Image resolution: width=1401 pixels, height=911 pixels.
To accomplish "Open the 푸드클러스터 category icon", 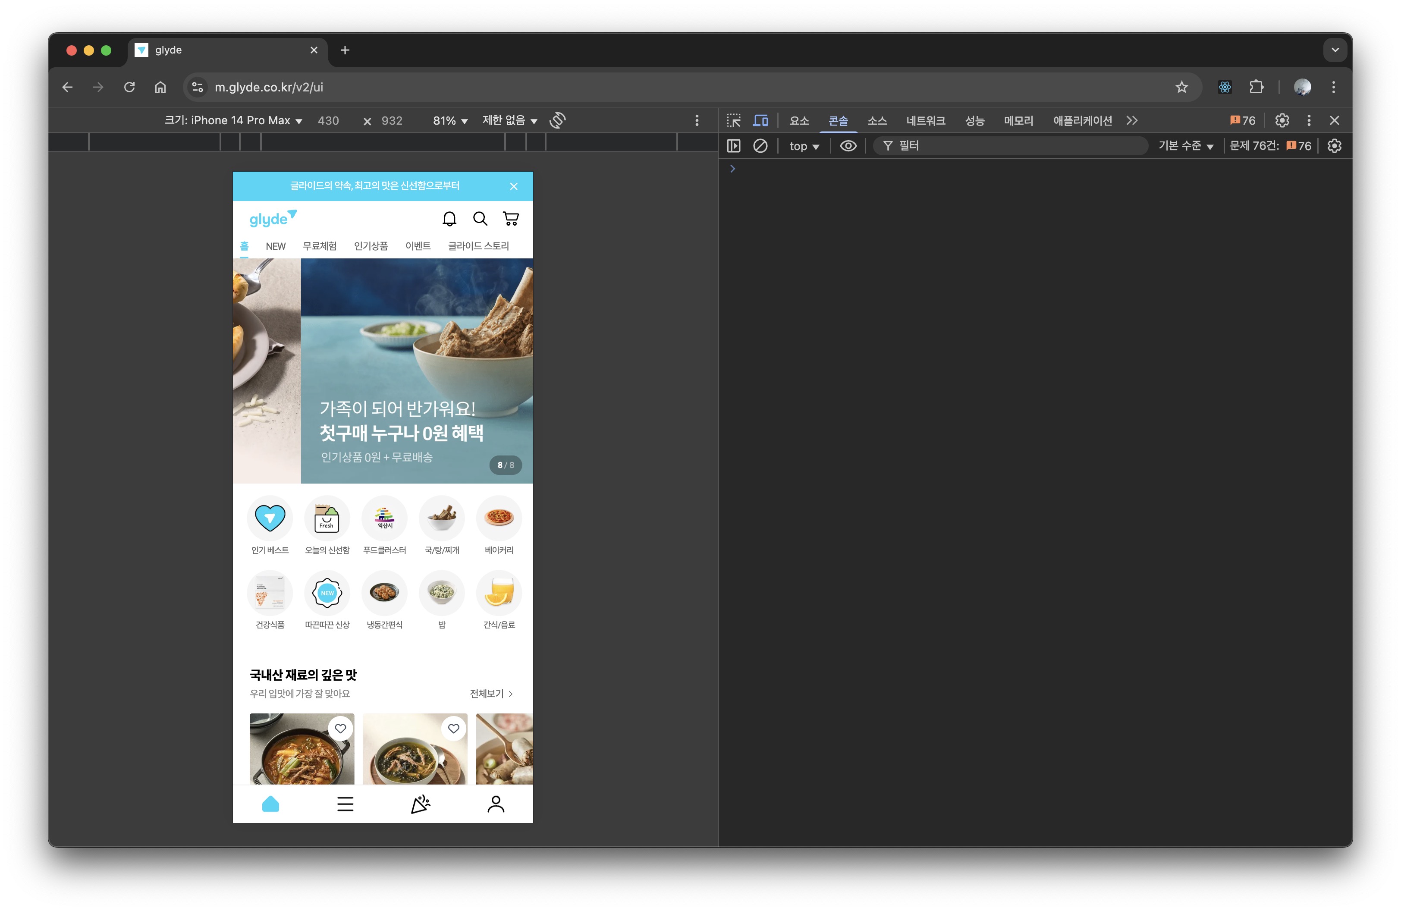I will [384, 518].
